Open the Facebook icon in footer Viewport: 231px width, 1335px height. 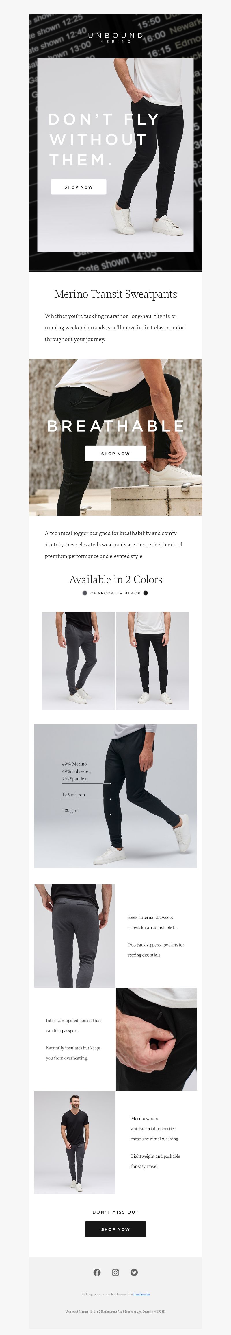coord(97,1272)
